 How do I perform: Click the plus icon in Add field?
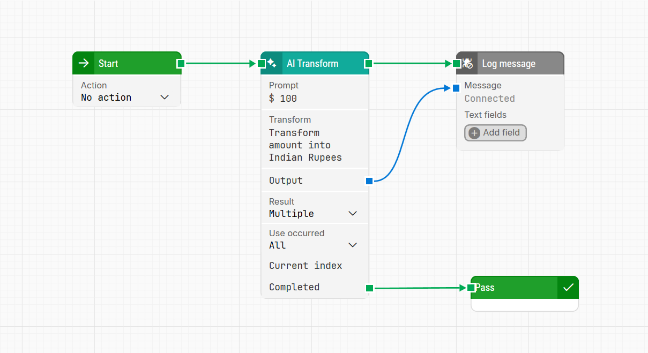click(x=474, y=133)
